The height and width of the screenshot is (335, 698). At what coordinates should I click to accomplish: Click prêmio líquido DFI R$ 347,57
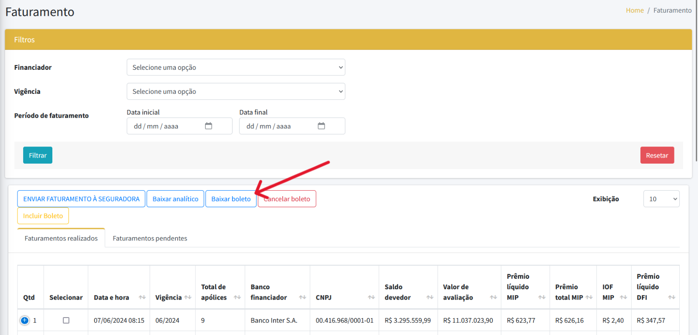click(651, 320)
